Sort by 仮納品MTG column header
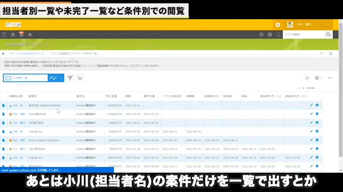343x192 pixels. tap(212, 96)
